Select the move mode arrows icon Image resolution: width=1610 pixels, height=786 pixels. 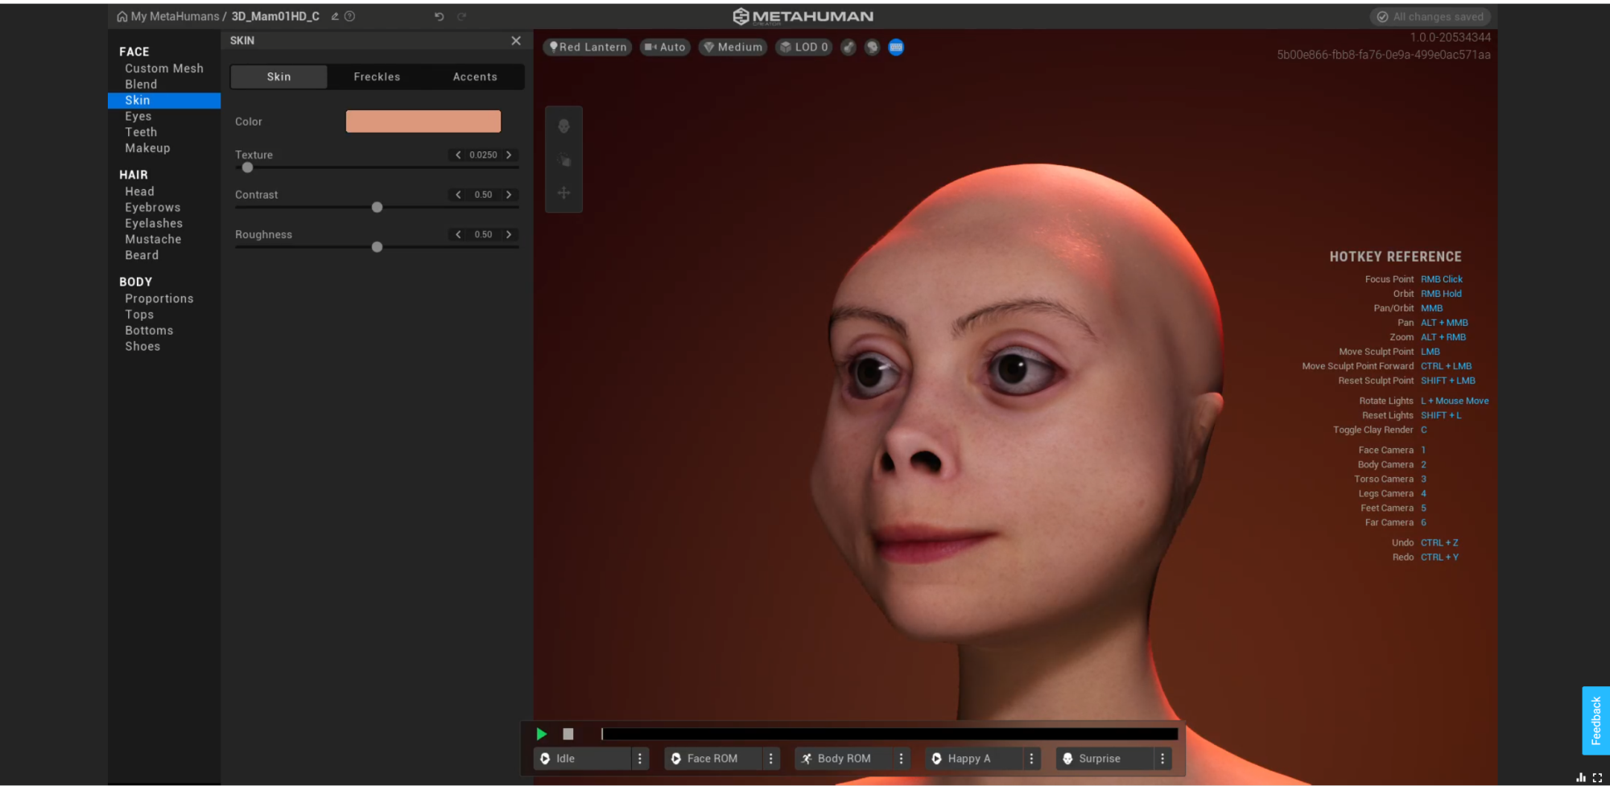point(564,193)
